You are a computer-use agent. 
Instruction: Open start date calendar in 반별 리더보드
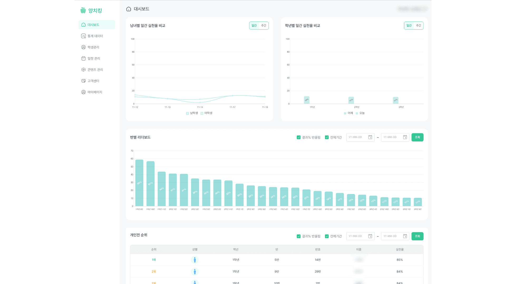(x=370, y=137)
